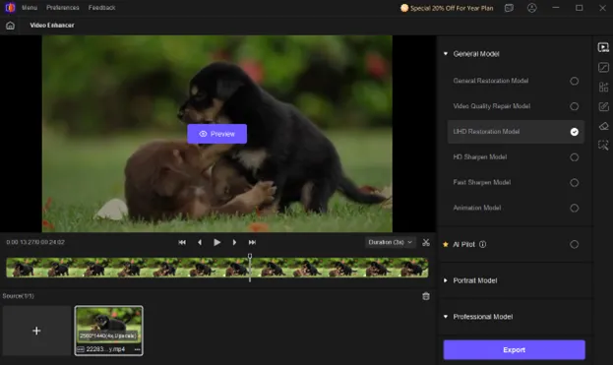
Task: Open more options on video thumbnail
Action: point(137,349)
